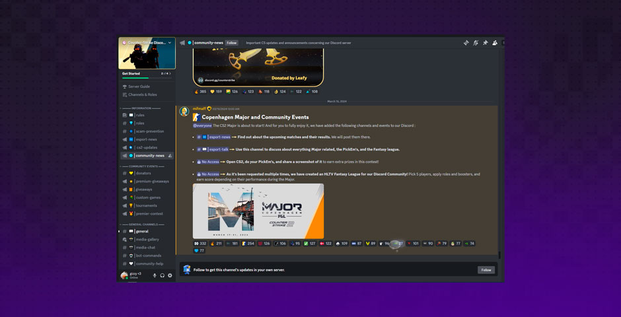Open the premium-giveaways channel
The width and height of the screenshot is (621, 317).
pos(147,181)
